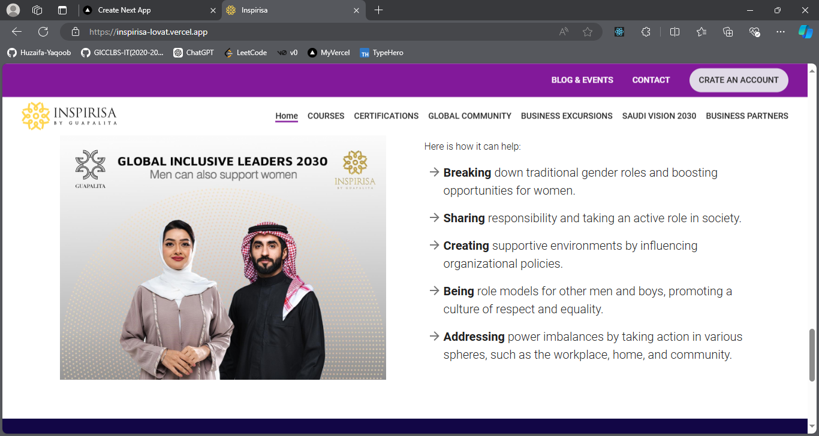
Task: Switch to the Inspirisa tab
Action: [x=294, y=10]
